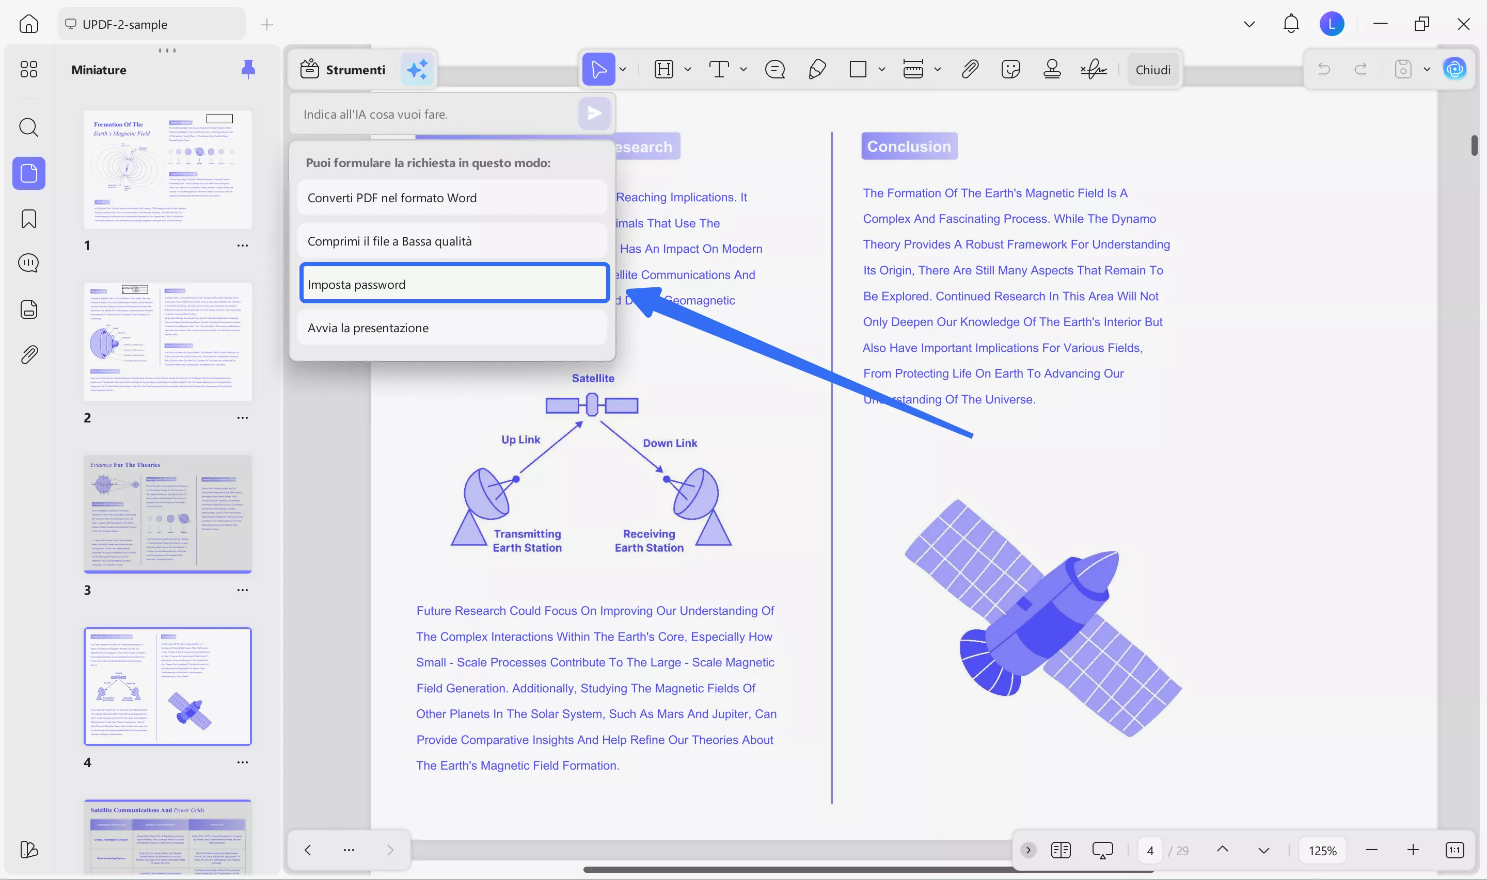Select the signature tool icon
This screenshot has width=1487, height=880.
point(1093,70)
